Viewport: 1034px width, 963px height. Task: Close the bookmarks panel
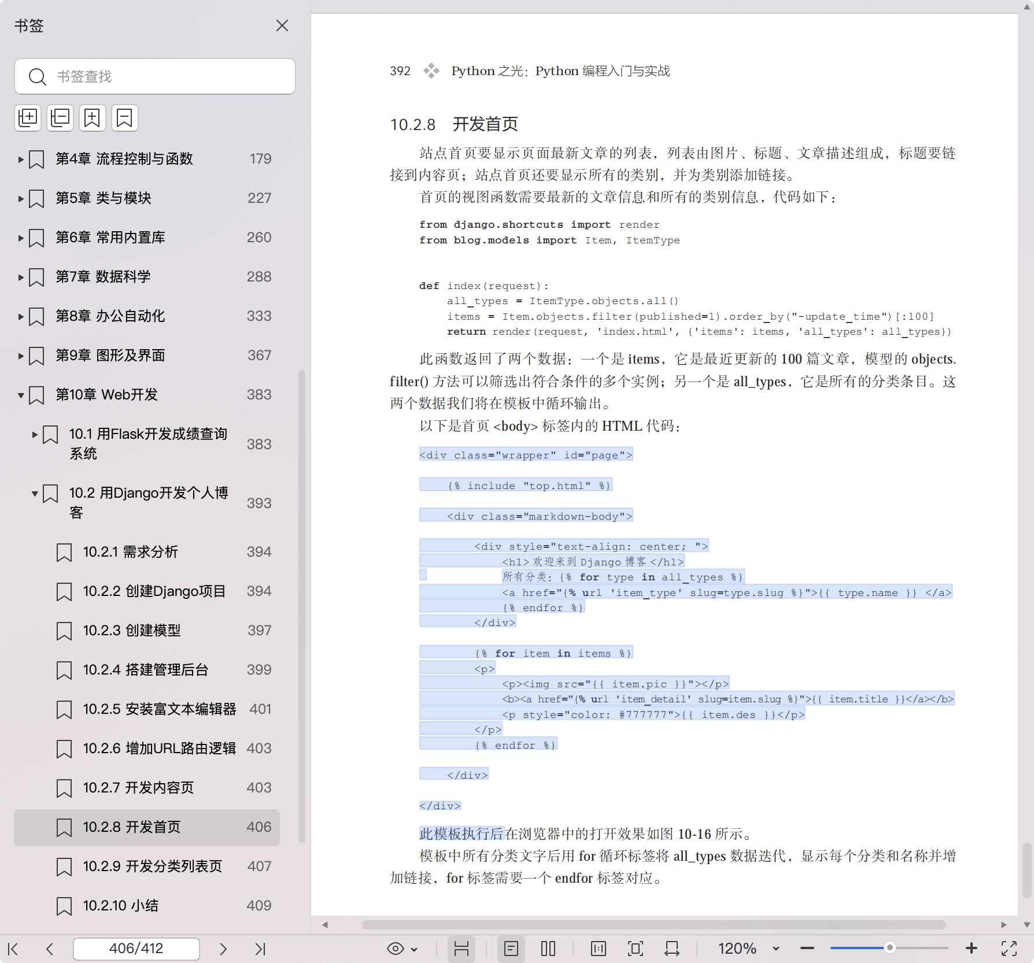[282, 26]
